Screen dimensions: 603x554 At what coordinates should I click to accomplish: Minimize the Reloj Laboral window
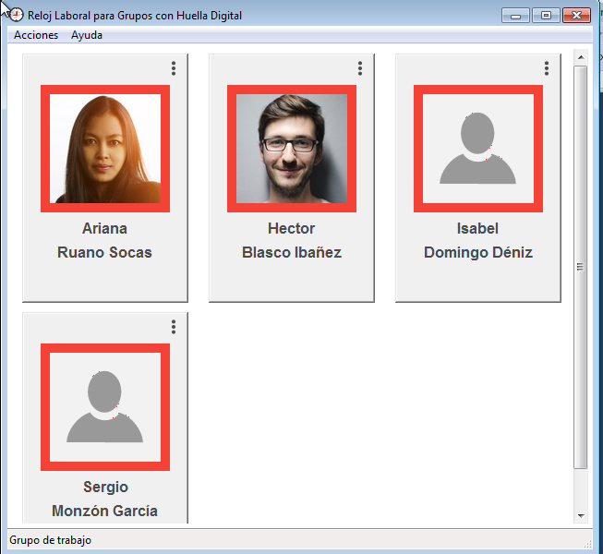point(515,15)
